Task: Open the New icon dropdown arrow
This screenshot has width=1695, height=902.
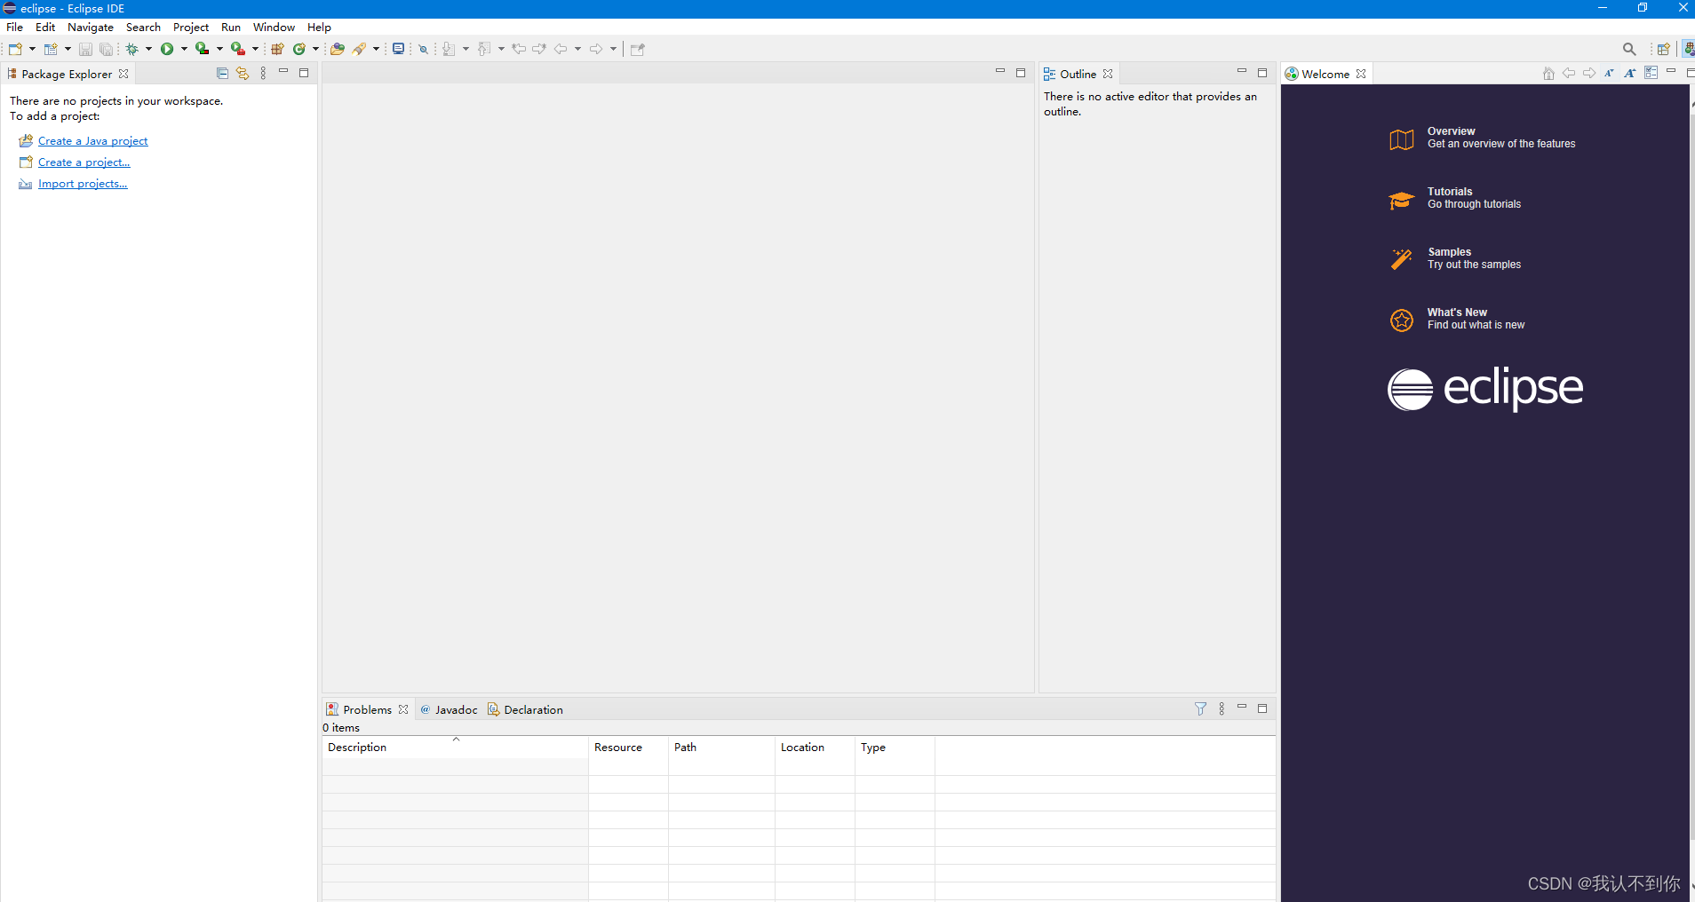Action: (32, 49)
